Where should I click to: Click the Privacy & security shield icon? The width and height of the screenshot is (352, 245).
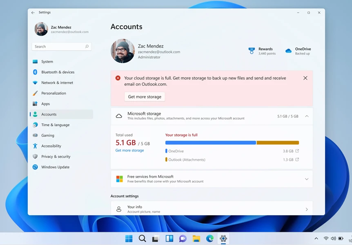[x=35, y=156]
